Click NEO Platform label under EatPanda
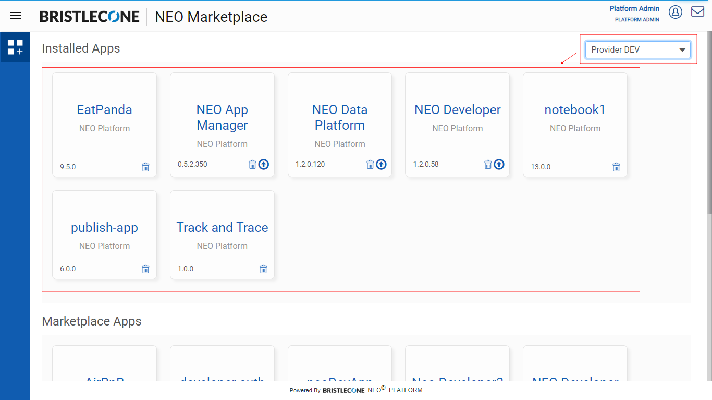The image size is (712, 400). 104,128
